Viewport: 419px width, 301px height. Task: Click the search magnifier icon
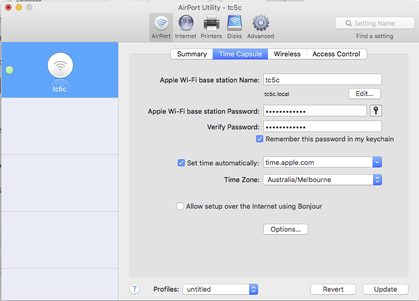pyautogui.click(x=348, y=23)
